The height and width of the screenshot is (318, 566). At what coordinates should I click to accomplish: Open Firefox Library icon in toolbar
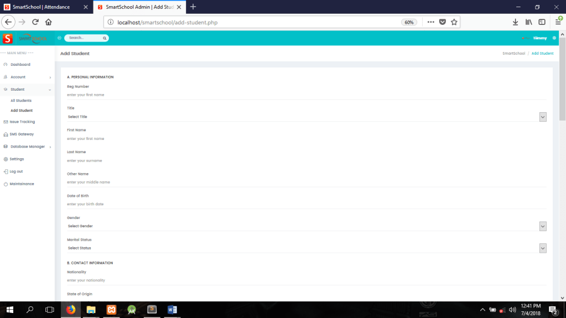tap(528, 22)
